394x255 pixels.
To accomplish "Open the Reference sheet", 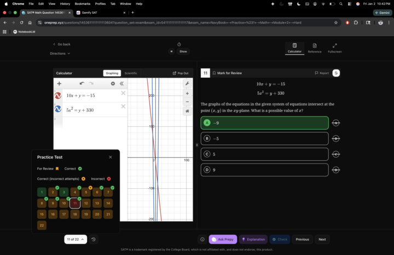I will click(x=314, y=48).
